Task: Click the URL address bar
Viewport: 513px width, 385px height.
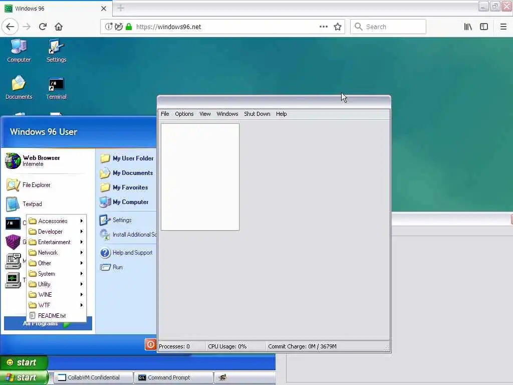Action: point(222,27)
